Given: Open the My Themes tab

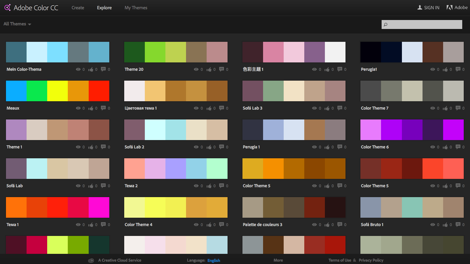Looking at the screenshot, I should click(136, 8).
